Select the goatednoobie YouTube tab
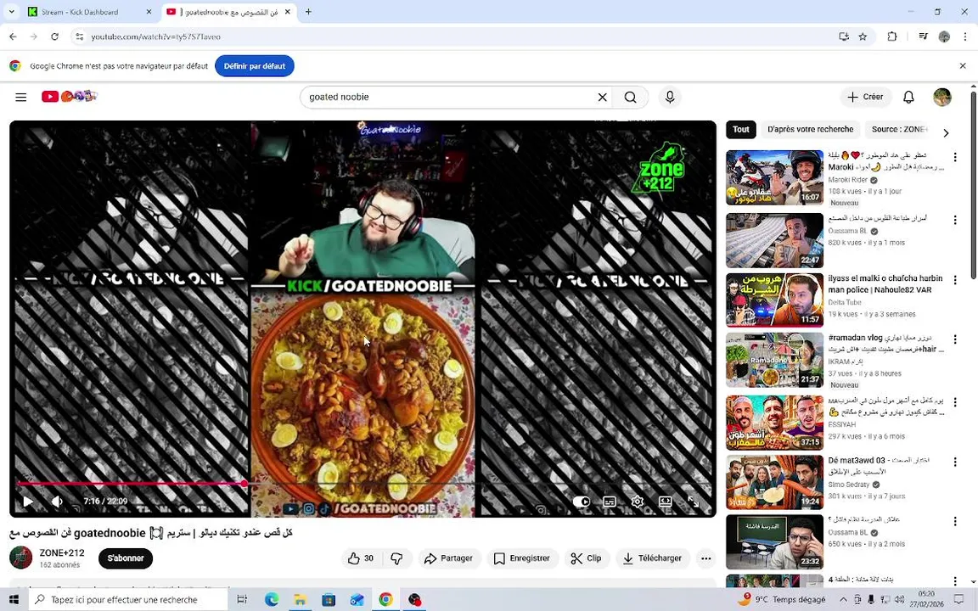The width and height of the screenshot is (978, 611). point(228,12)
